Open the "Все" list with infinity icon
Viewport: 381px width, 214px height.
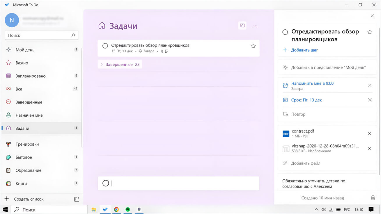(x=19, y=89)
